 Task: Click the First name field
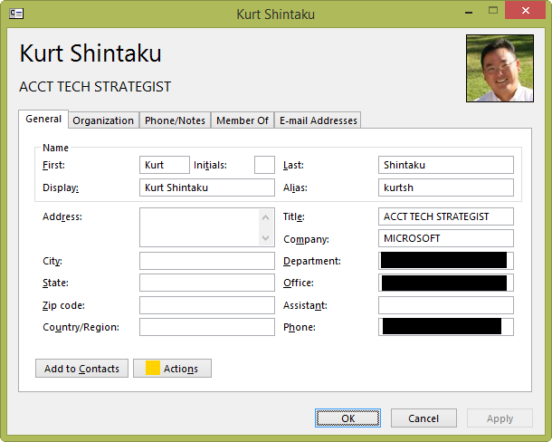coord(165,165)
